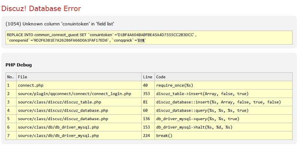The image size is (301, 147).
Task: Click row number 1 in No. column
Action: click(11, 85)
